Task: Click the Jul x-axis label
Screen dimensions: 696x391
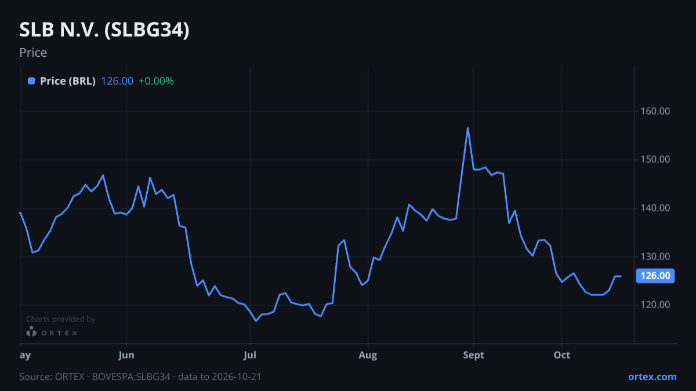Action: point(250,355)
